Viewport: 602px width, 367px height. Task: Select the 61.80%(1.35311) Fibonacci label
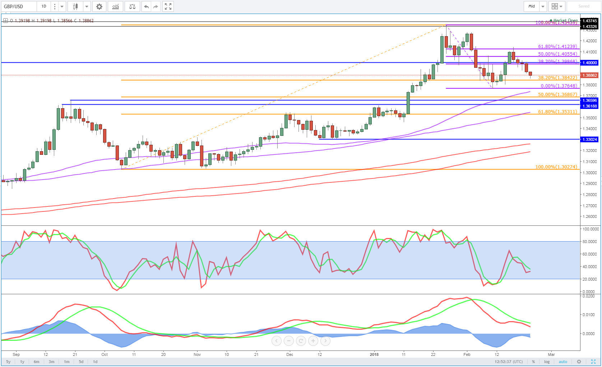557,112
